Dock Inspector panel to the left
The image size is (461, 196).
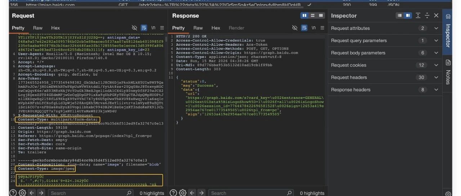[x=400, y=15]
